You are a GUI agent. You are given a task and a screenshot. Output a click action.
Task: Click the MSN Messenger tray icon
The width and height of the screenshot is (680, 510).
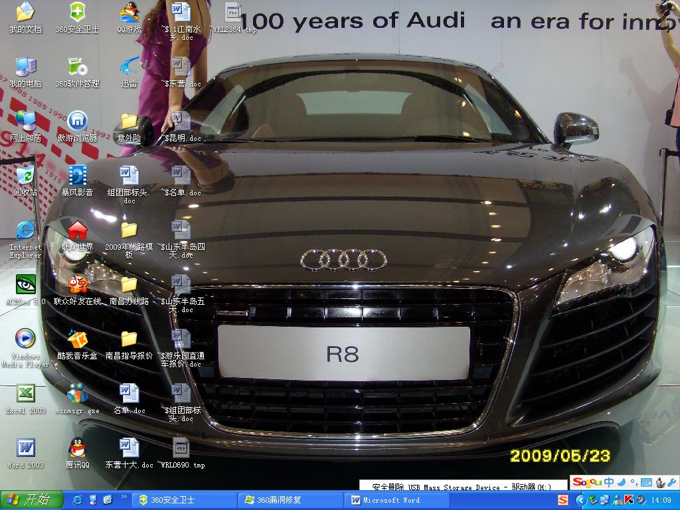[617, 500]
